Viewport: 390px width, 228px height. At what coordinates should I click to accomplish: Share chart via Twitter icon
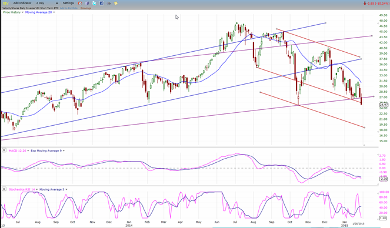94,3
